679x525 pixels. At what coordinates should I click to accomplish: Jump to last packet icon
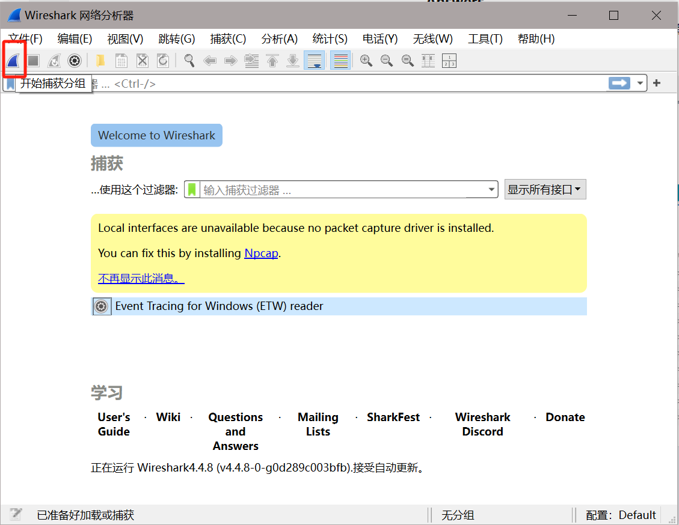(293, 61)
